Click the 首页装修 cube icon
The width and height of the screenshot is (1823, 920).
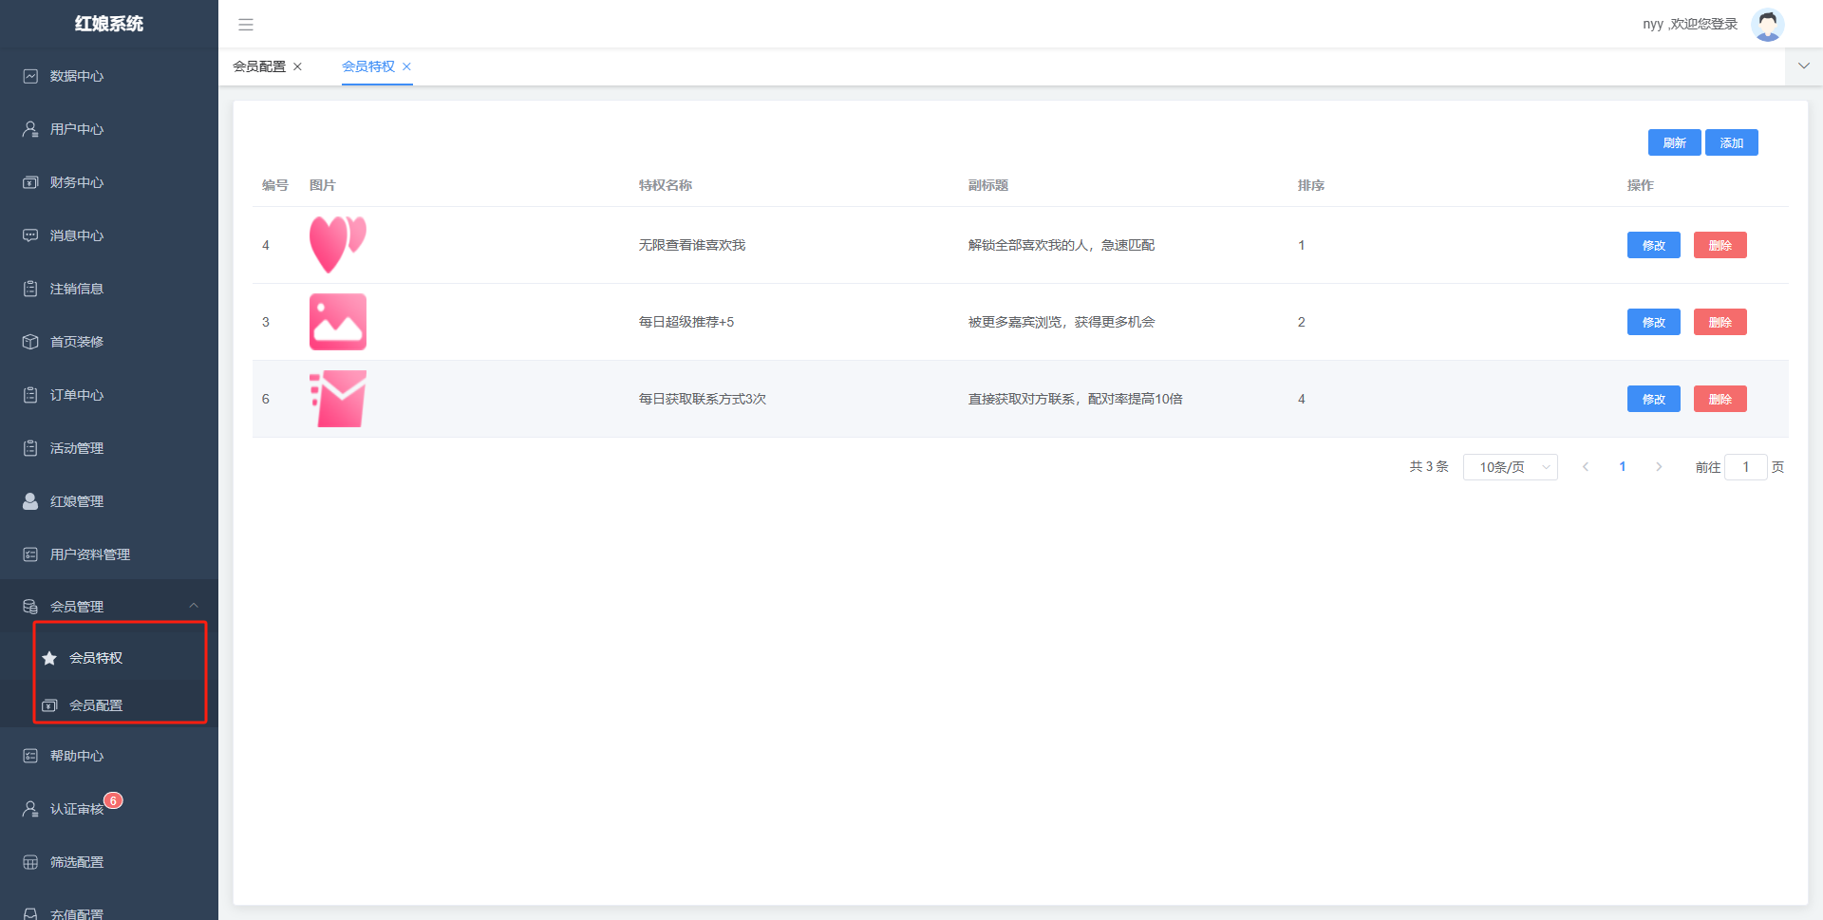click(30, 342)
